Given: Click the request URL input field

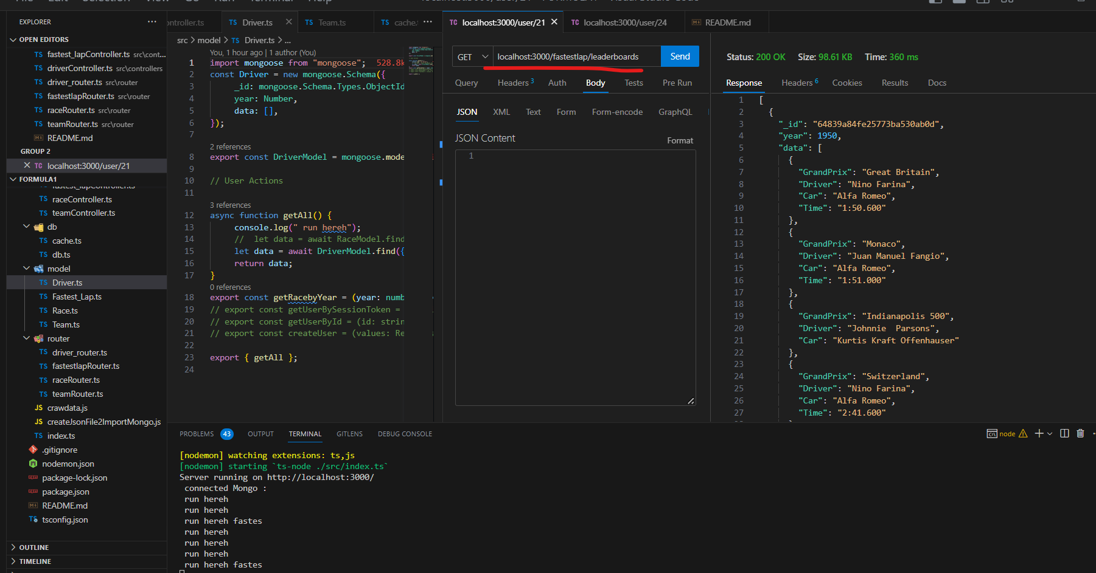Looking at the screenshot, I should coord(575,56).
